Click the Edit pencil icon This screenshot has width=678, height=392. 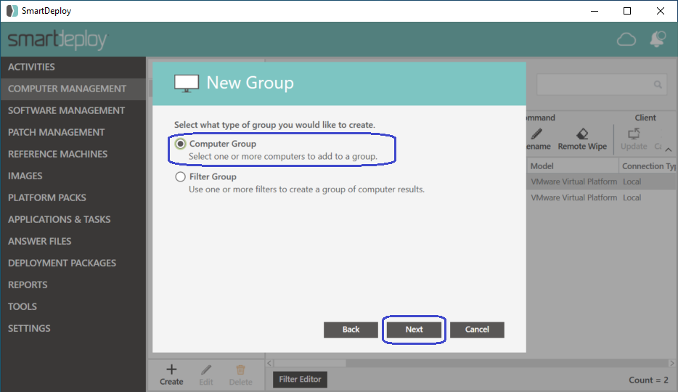pos(206,369)
